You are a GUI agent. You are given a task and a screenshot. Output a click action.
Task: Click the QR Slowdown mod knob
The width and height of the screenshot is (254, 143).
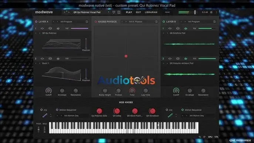(152, 111)
